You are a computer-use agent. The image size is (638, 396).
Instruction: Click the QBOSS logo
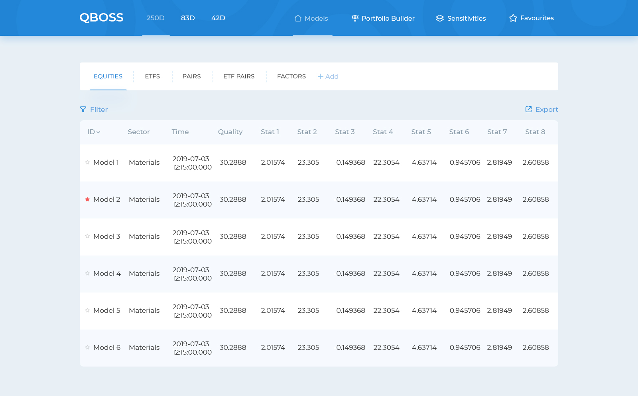point(101,18)
